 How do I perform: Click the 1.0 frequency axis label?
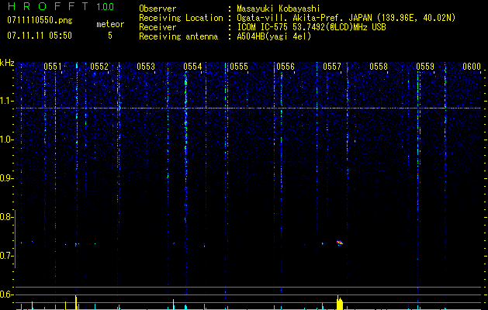[x=7, y=139]
